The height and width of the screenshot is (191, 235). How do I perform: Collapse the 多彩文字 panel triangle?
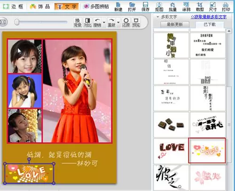[158, 17]
